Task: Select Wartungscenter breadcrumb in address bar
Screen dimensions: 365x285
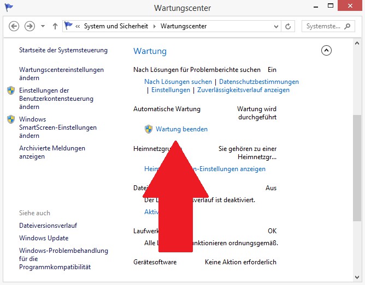Action: point(183,26)
